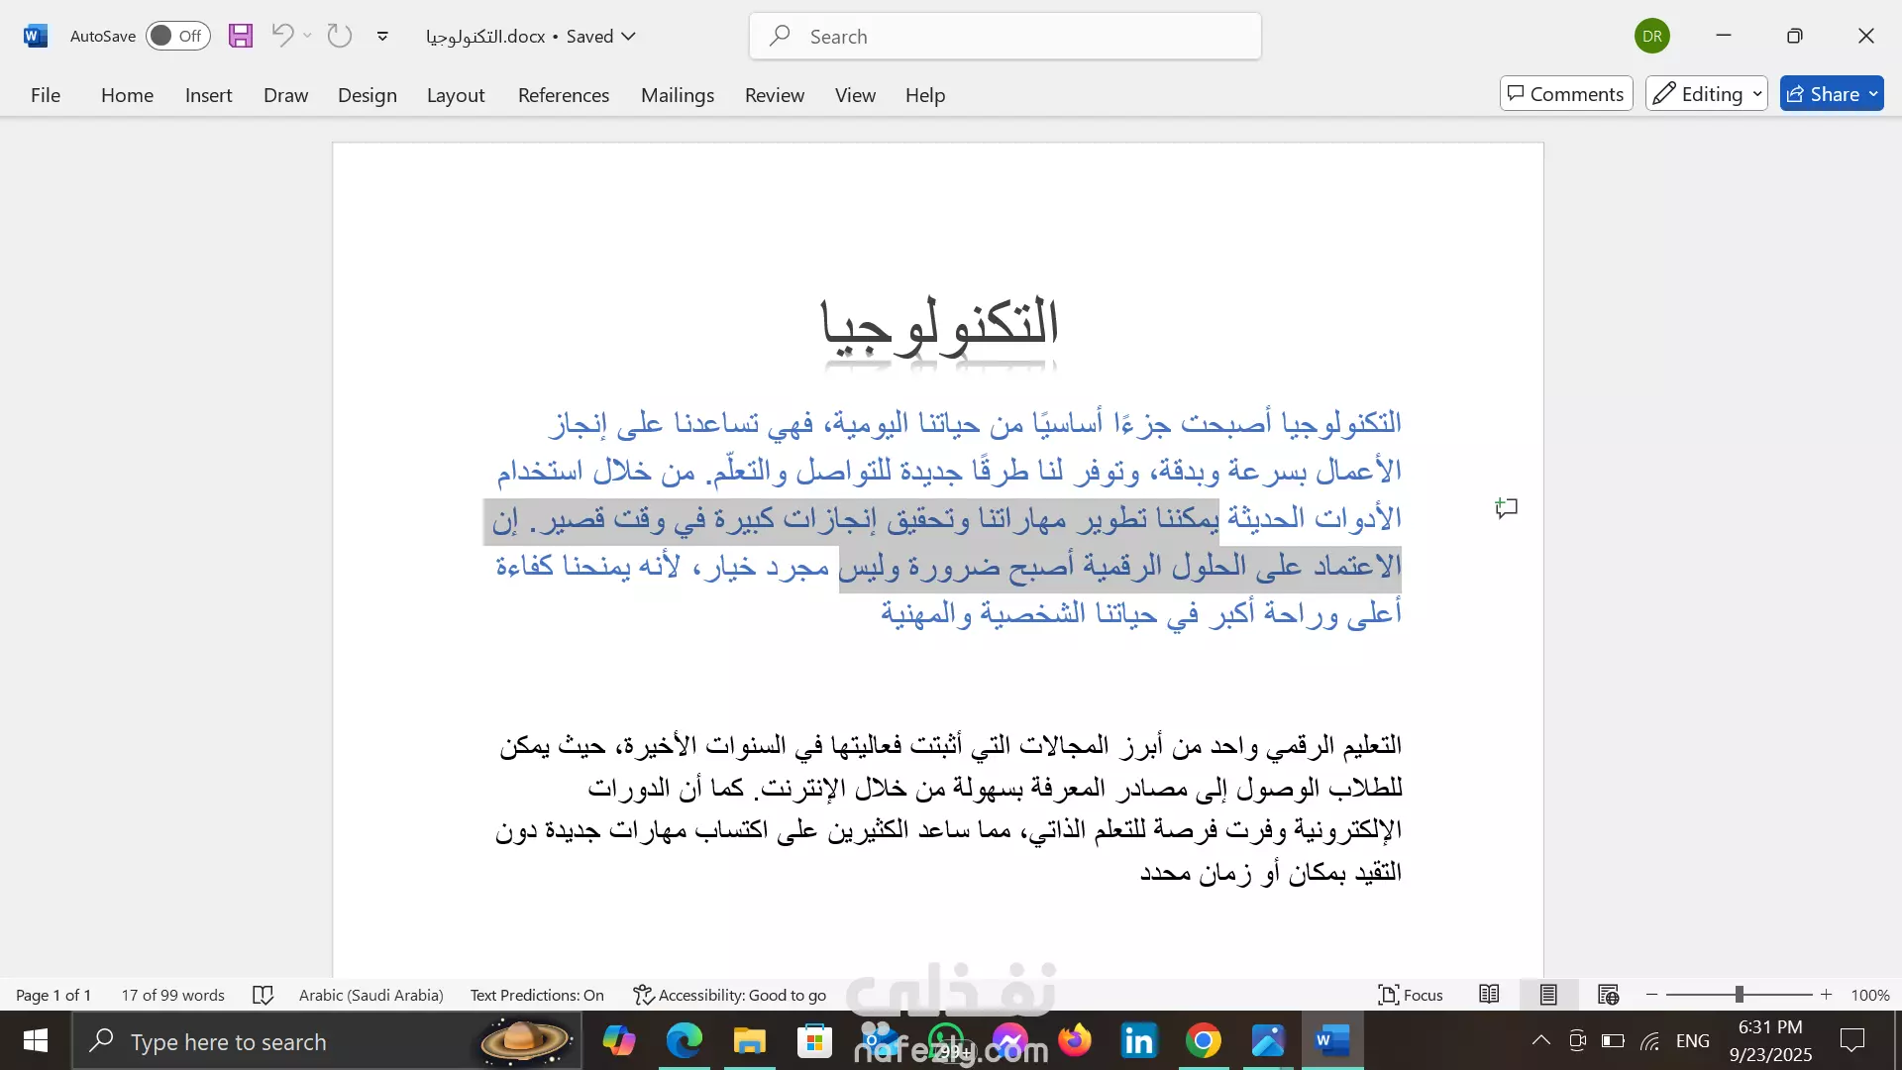The width and height of the screenshot is (1902, 1070).
Task: Open the Layout tab
Action: [x=456, y=95]
